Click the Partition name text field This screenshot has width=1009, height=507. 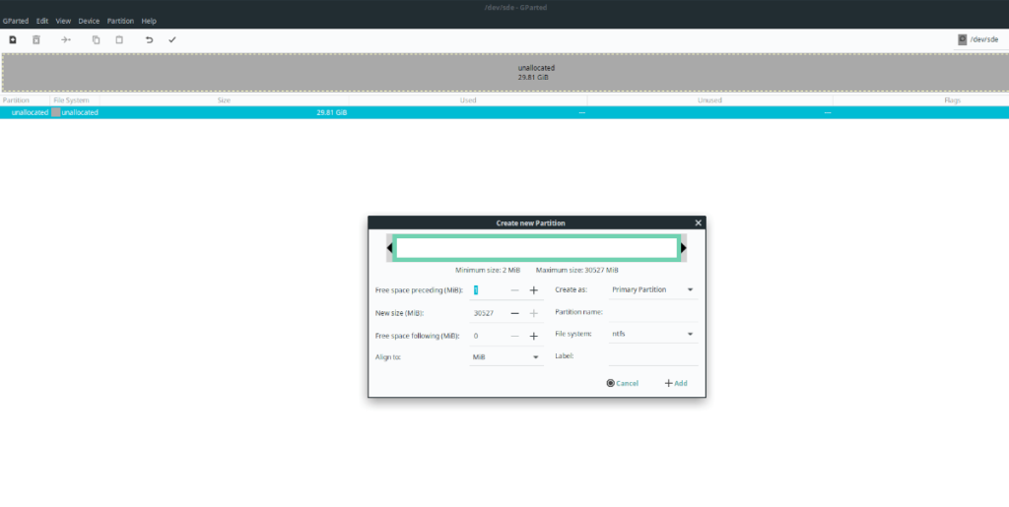[652, 312]
